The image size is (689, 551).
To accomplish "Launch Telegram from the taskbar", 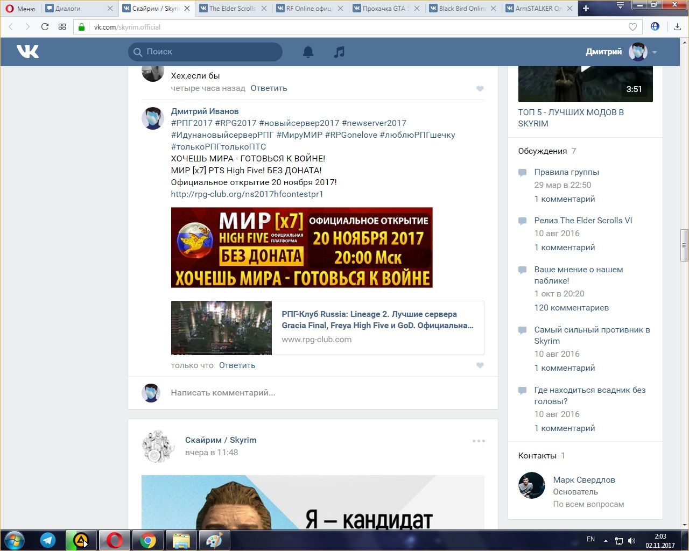I will tap(48, 540).
